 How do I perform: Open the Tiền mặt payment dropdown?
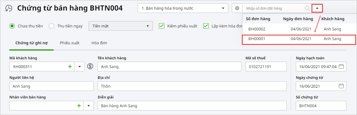pyautogui.click(x=121, y=26)
